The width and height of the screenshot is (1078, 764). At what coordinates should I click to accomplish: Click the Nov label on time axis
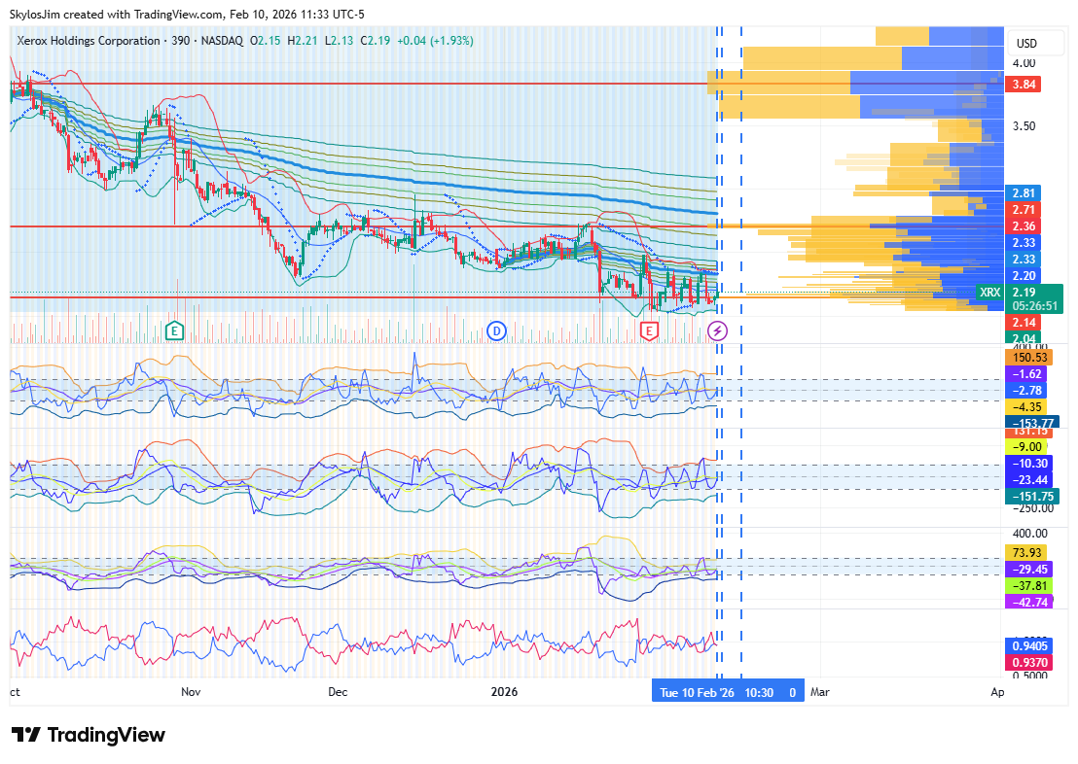191,693
